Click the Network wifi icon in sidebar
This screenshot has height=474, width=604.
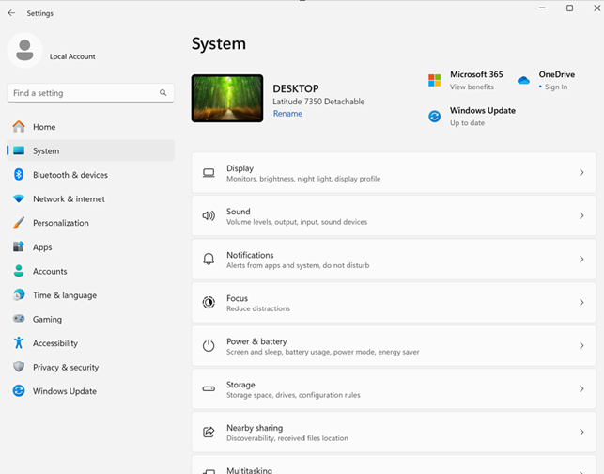pyautogui.click(x=19, y=198)
